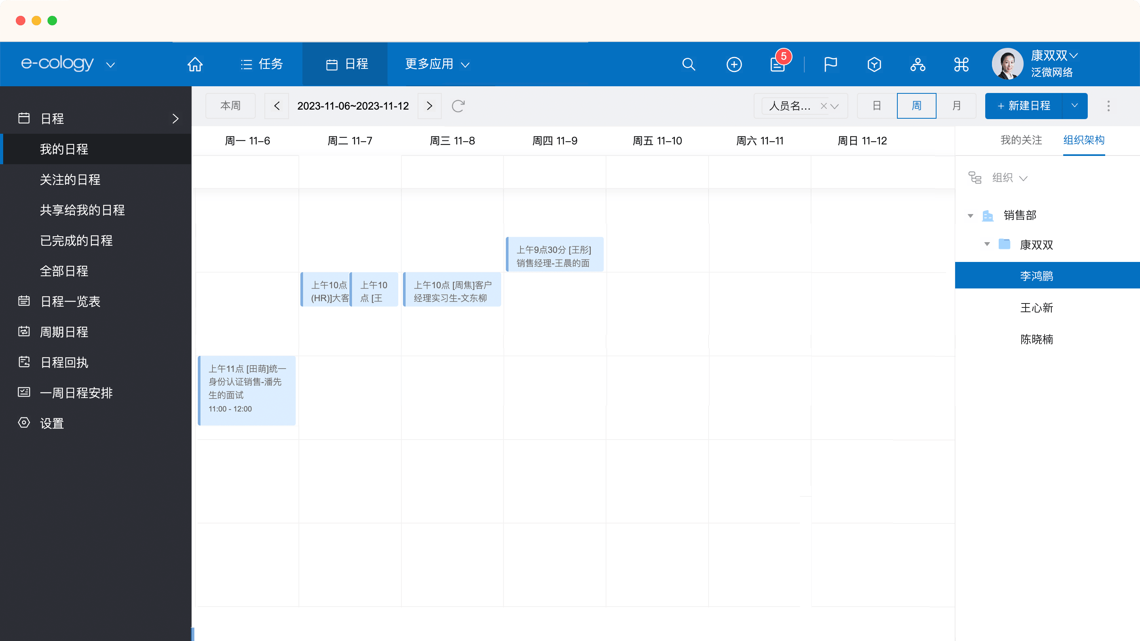Open notifications icon with badge 5

[x=777, y=64]
